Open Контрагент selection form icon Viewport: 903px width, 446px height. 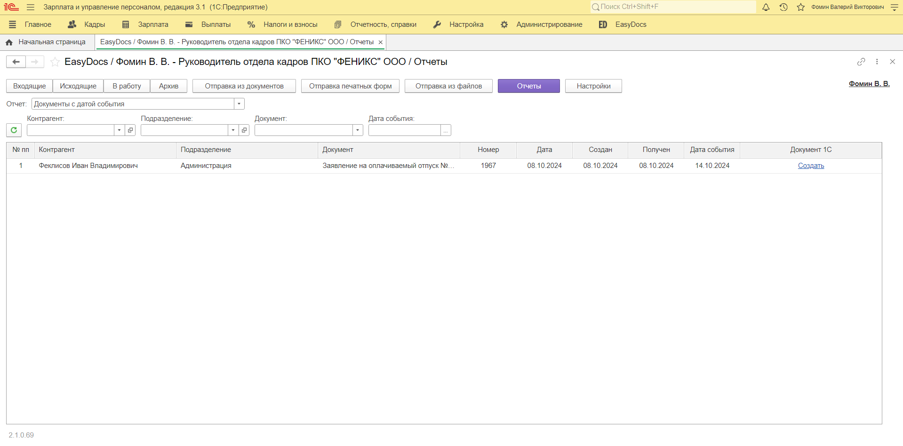click(x=130, y=130)
